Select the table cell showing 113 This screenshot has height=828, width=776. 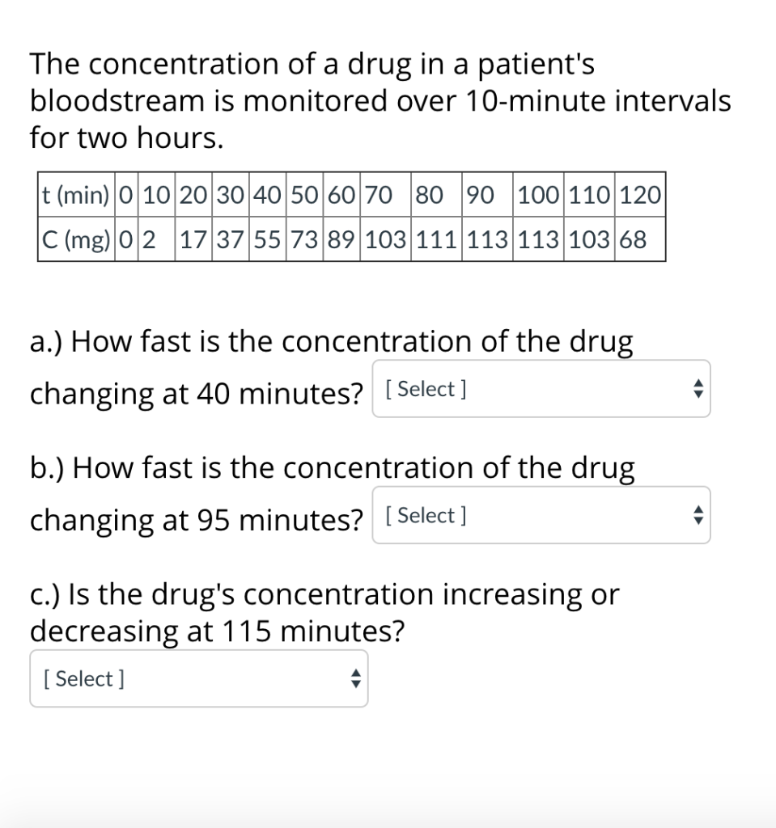pos(486,239)
